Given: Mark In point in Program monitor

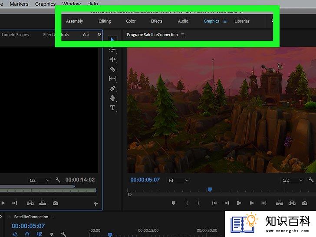Looking at the screenshot, I should pyautogui.click(x=187, y=203).
